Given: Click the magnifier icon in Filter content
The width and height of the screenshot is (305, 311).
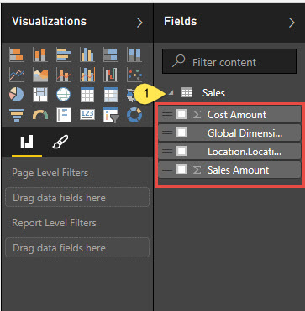Looking at the screenshot, I should click(178, 61).
